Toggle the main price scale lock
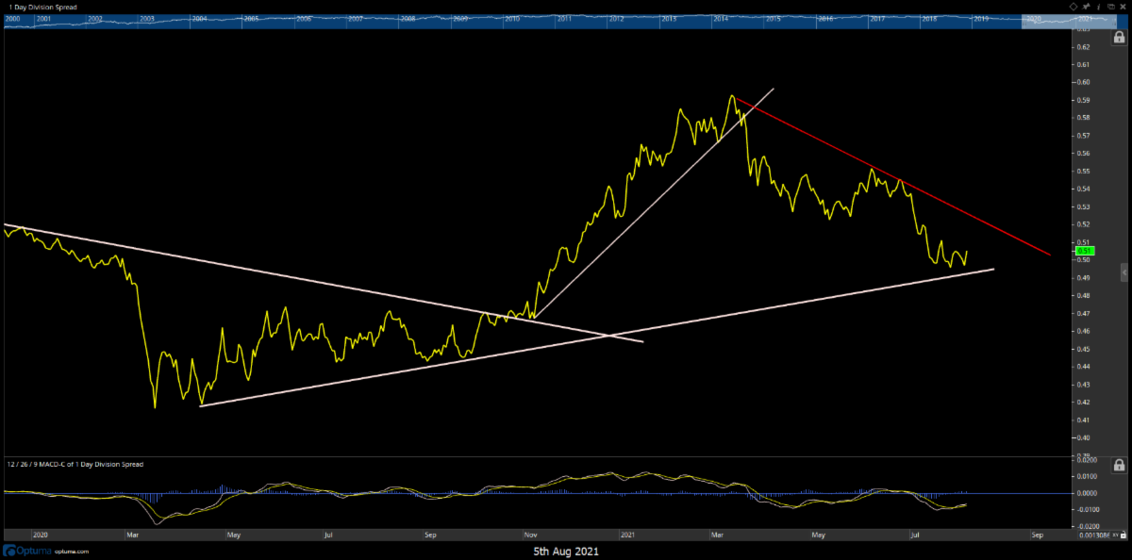Viewport: 1132px width, 560px height. pyautogui.click(x=1119, y=37)
